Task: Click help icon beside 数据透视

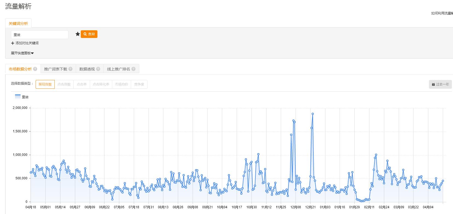Action: [x=98, y=69]
